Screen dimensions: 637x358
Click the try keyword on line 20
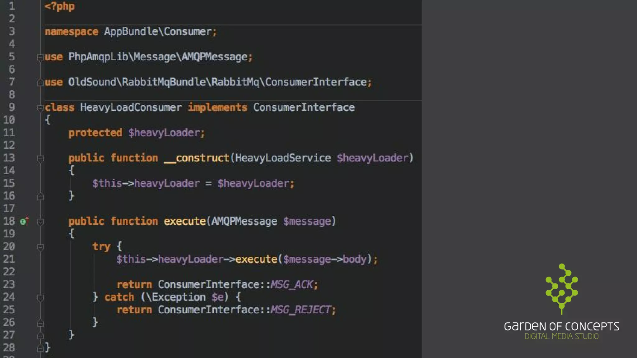click(x=101, y=247)
